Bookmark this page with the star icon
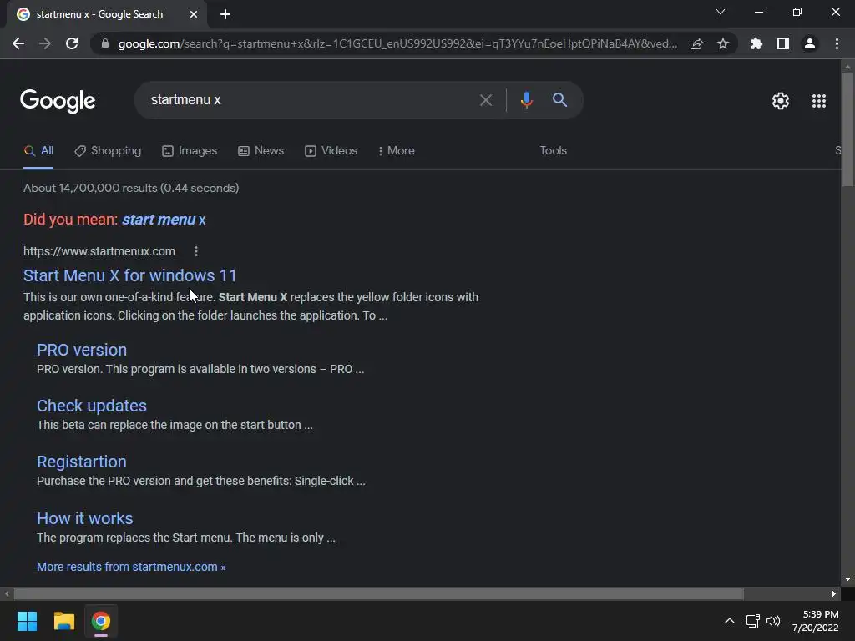855x641 pixels. coord(723,43)
